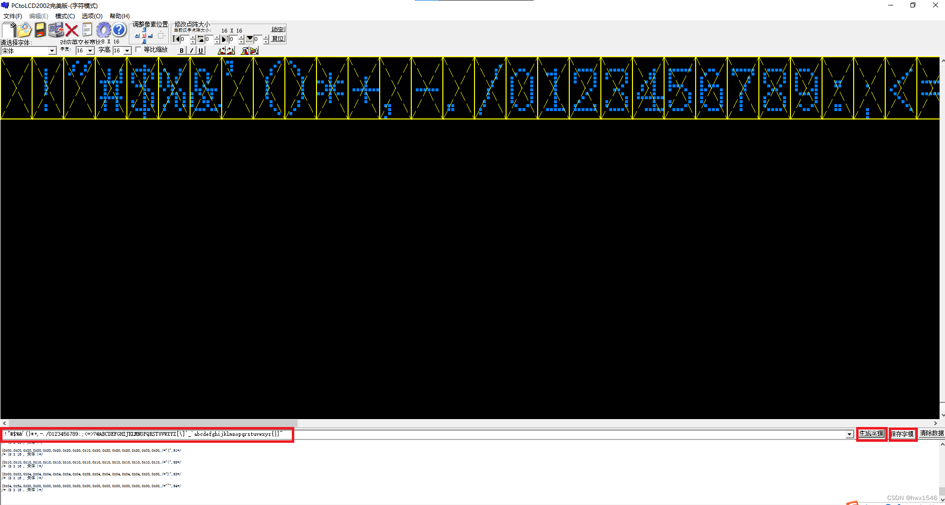This screenshot has height=505, width=945.
Task: Expand the 宋体 font dropdown
Action: click(52, 51)
